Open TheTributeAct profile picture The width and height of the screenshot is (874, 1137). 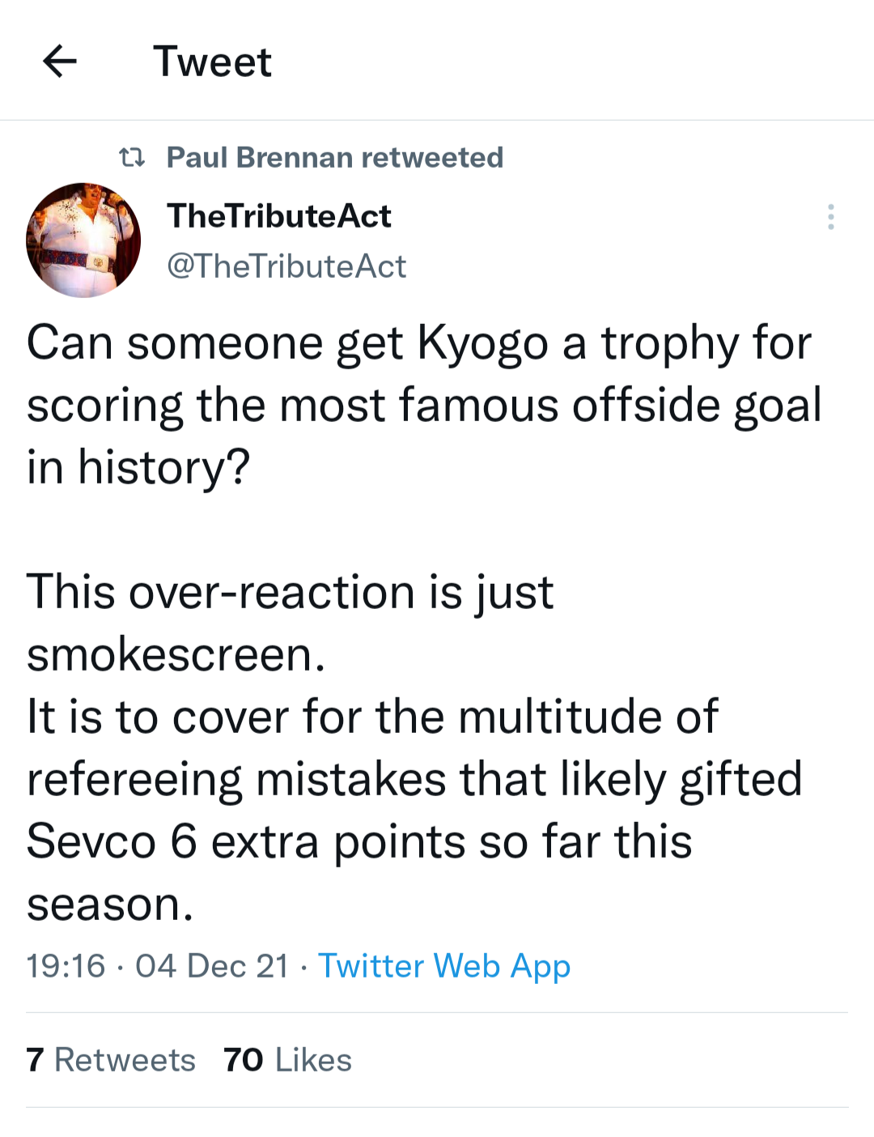pos(83,240)
